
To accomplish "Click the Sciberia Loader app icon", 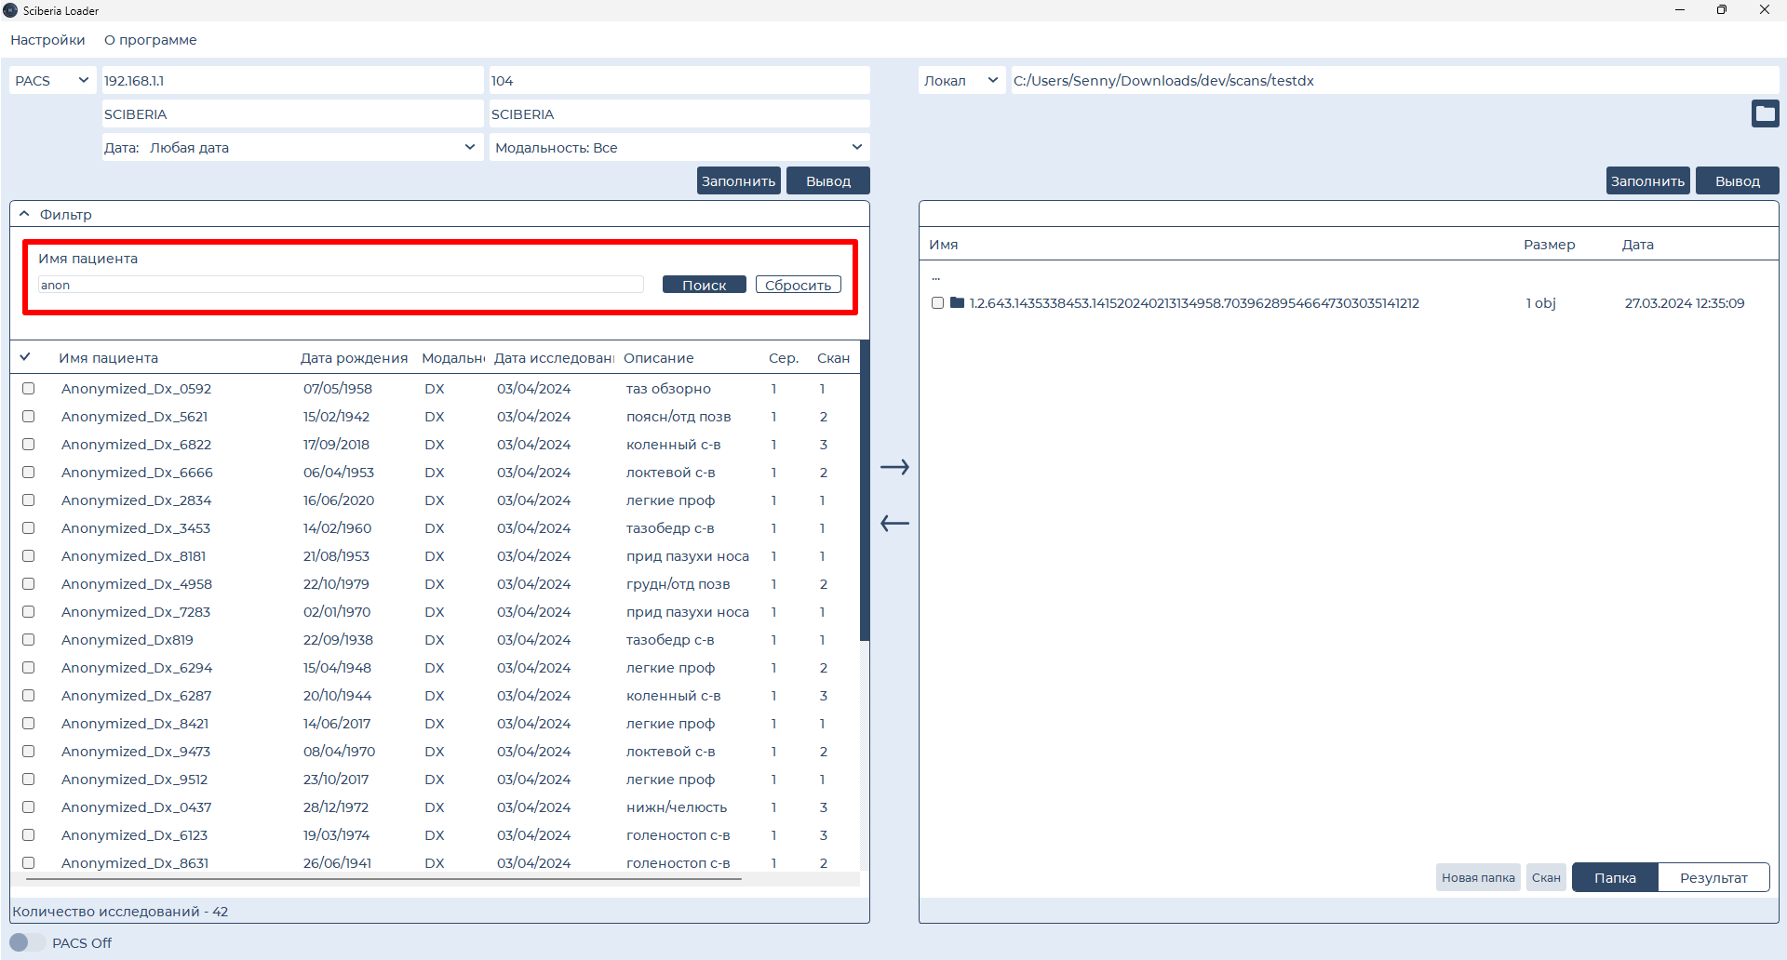I will pos(10,10).
